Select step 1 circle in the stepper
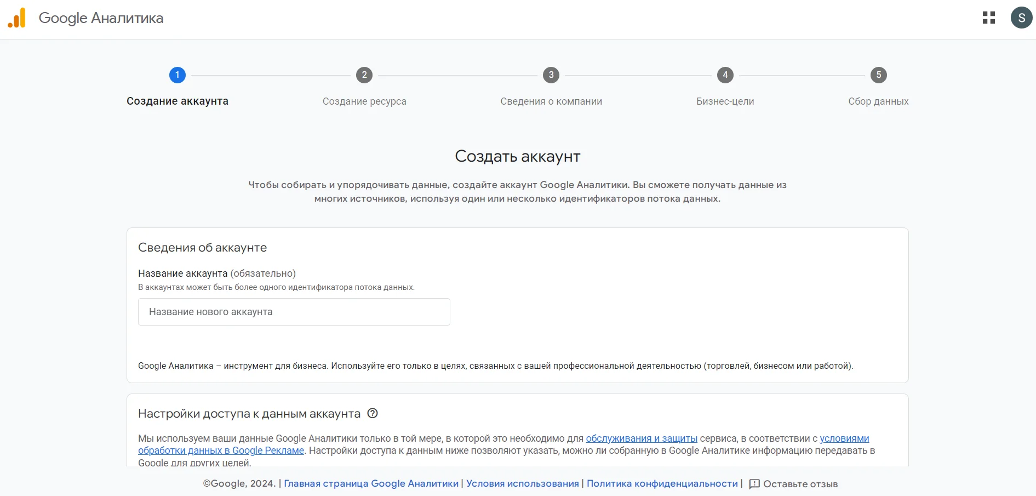1036x496 pixels. 178,75
